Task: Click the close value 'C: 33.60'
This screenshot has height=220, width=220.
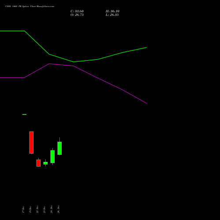Action: tap(77, 11)
